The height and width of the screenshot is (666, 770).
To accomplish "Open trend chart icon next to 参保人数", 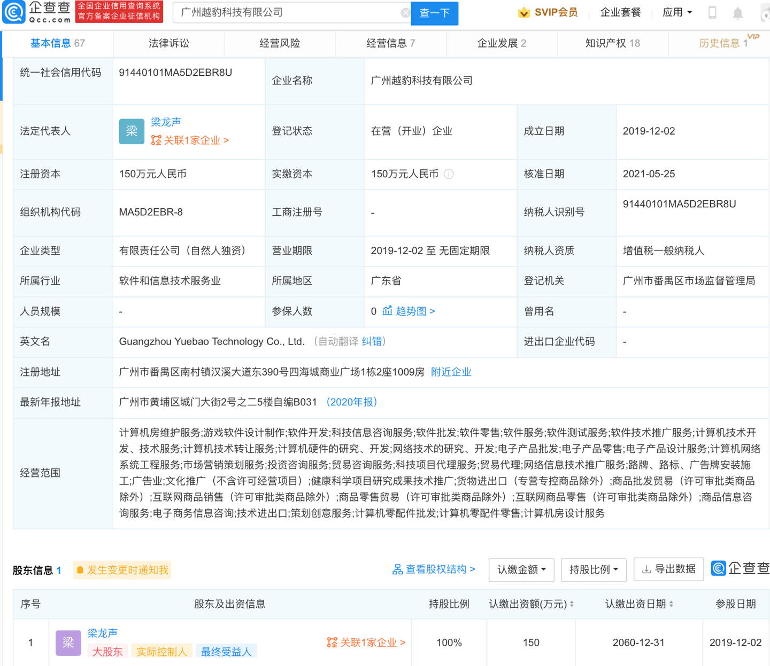I will coord(388,311).
